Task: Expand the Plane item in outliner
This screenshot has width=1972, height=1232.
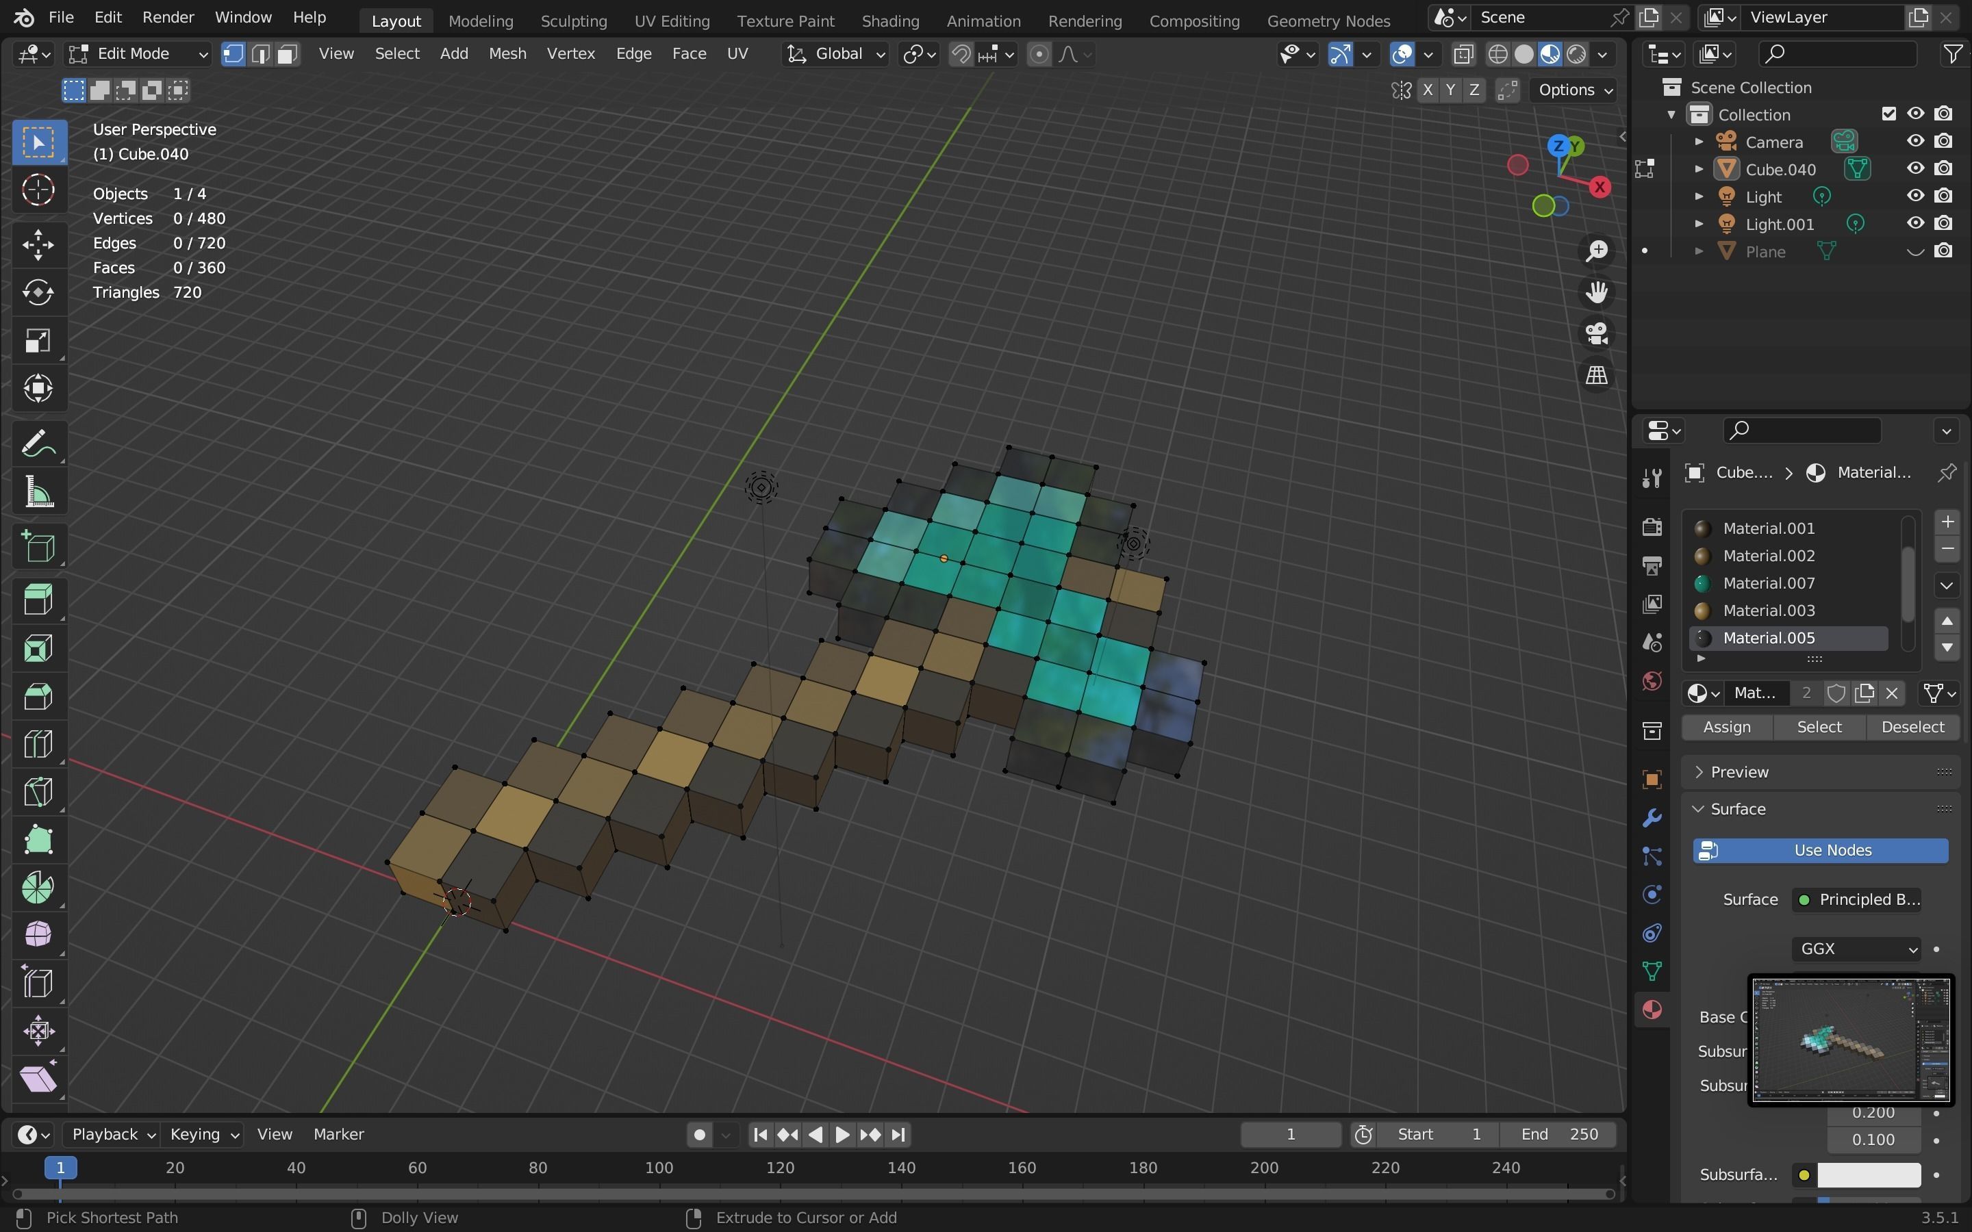Action: click(1699, 251)
